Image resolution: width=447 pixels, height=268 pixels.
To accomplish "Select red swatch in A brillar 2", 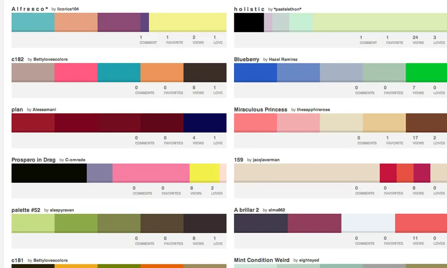I will (x=421, y=223).
